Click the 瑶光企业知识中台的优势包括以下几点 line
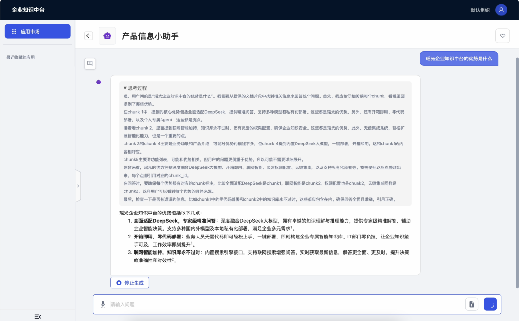The image size is (519, 321). 161,213
